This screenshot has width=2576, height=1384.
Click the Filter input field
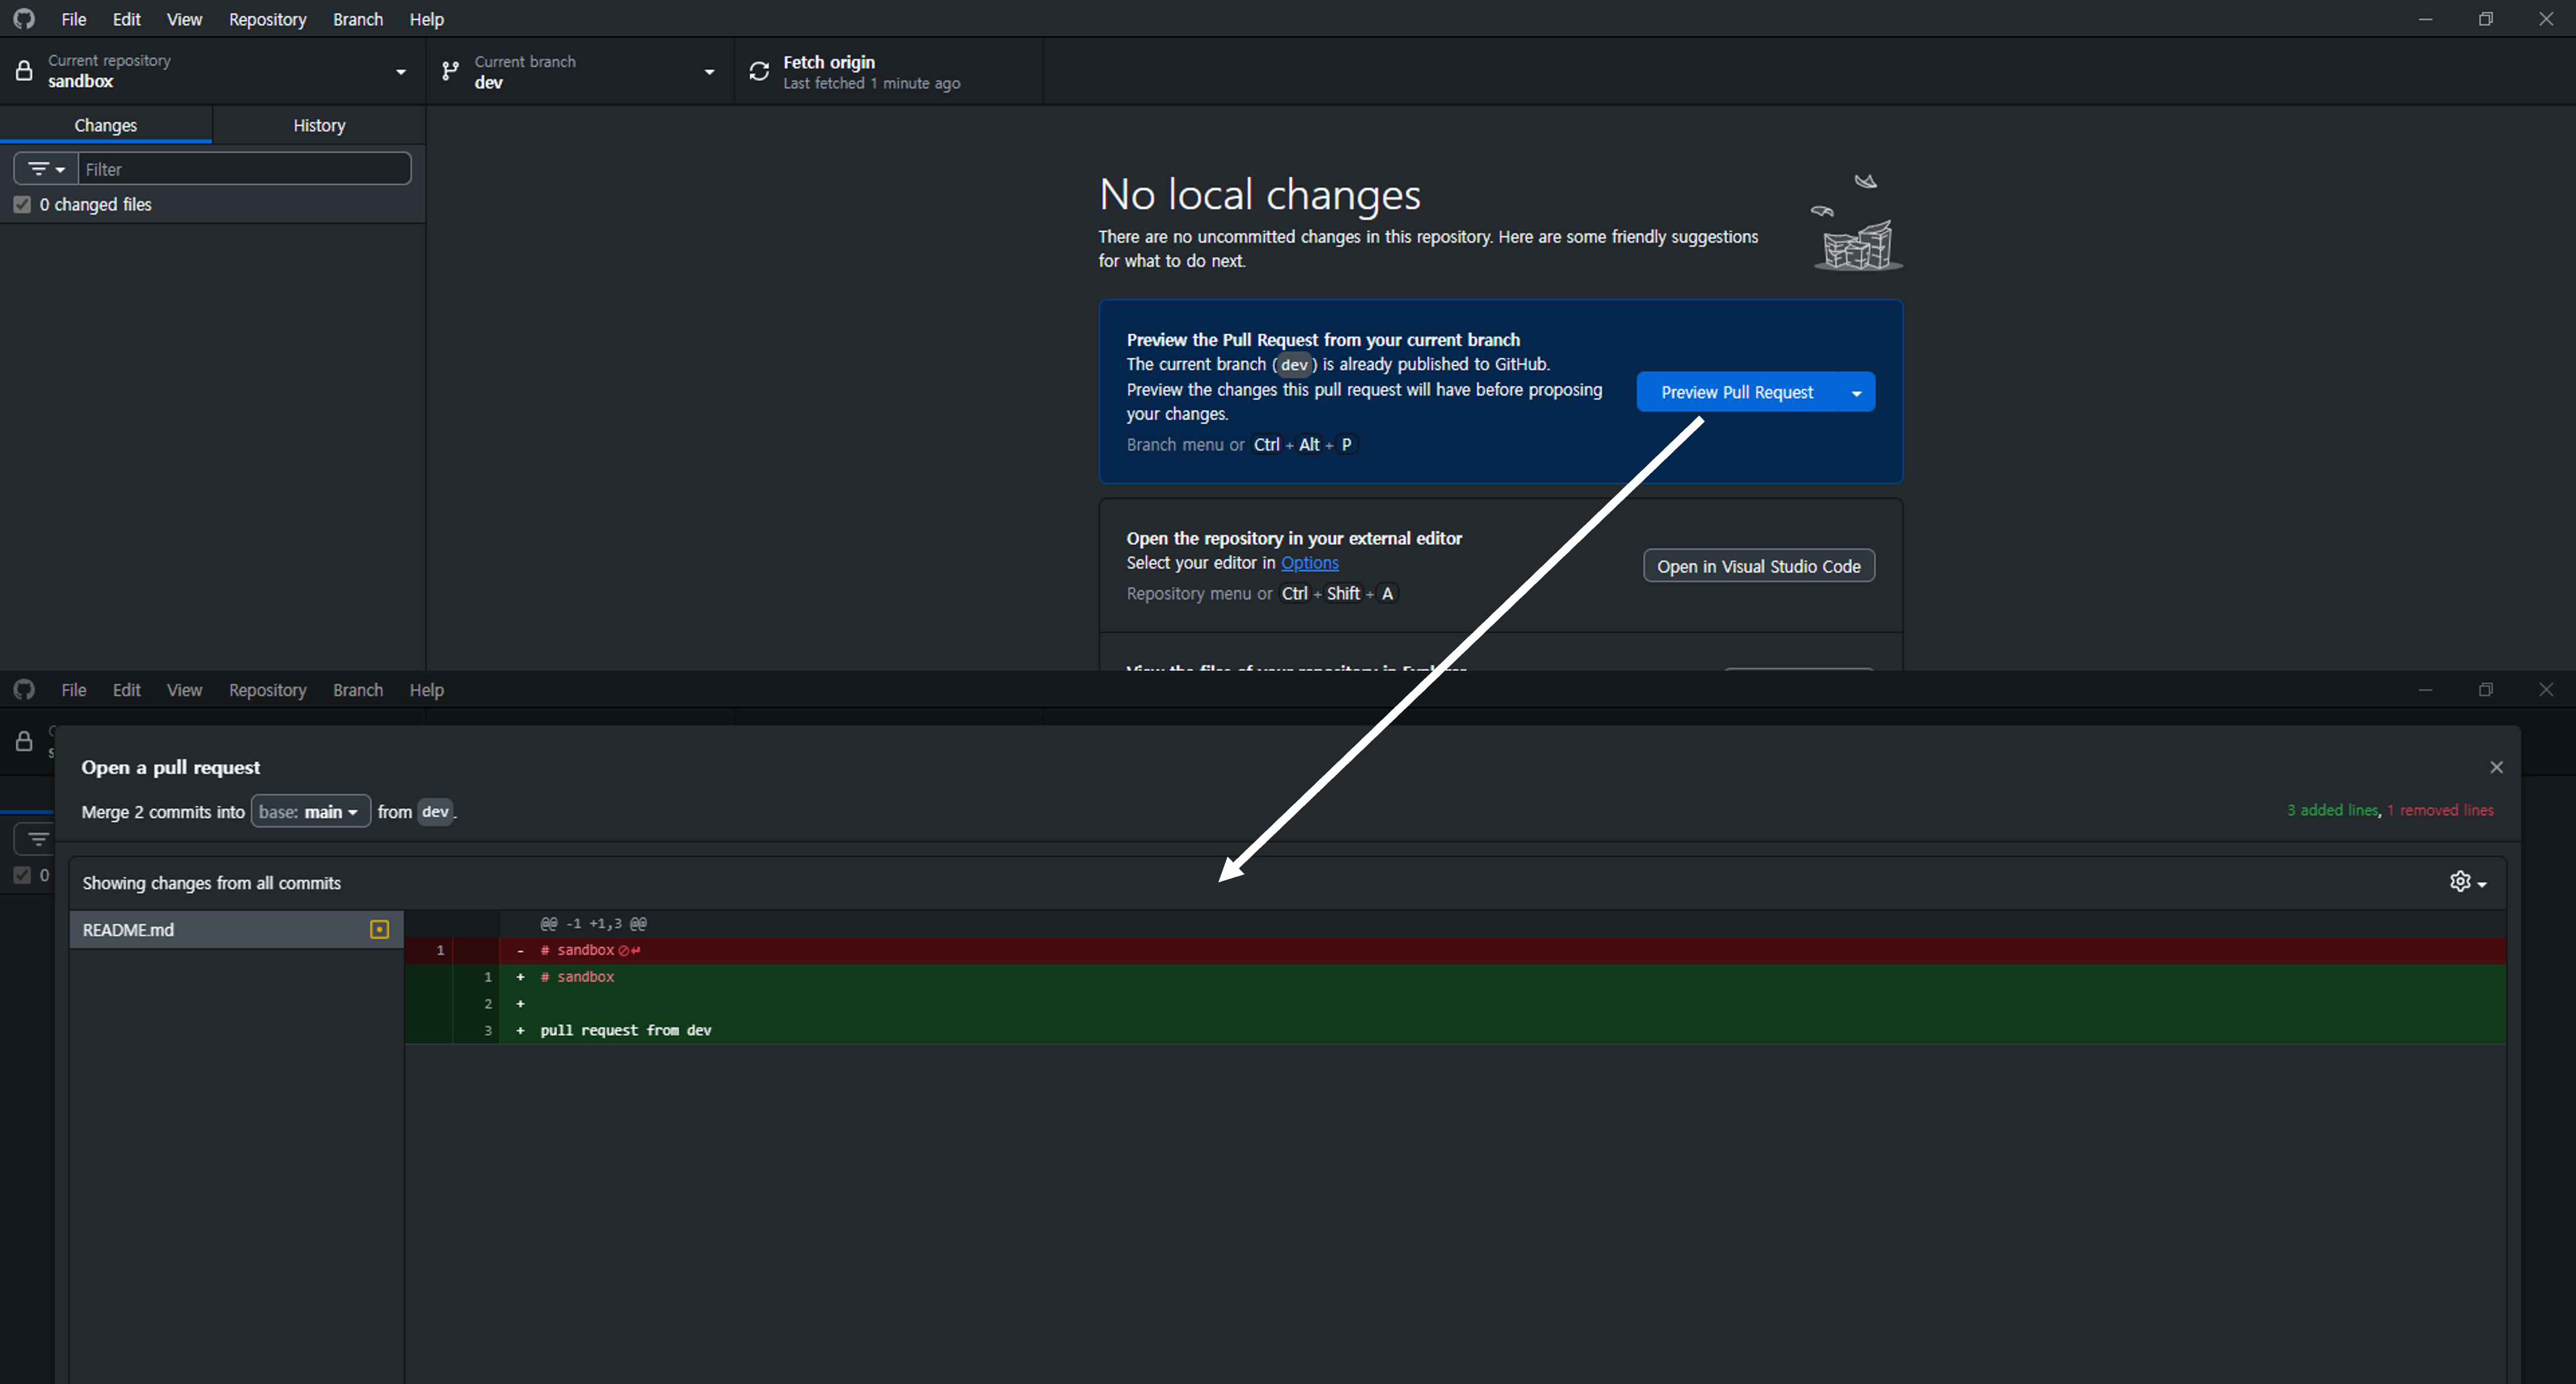(x=244, y=169)
